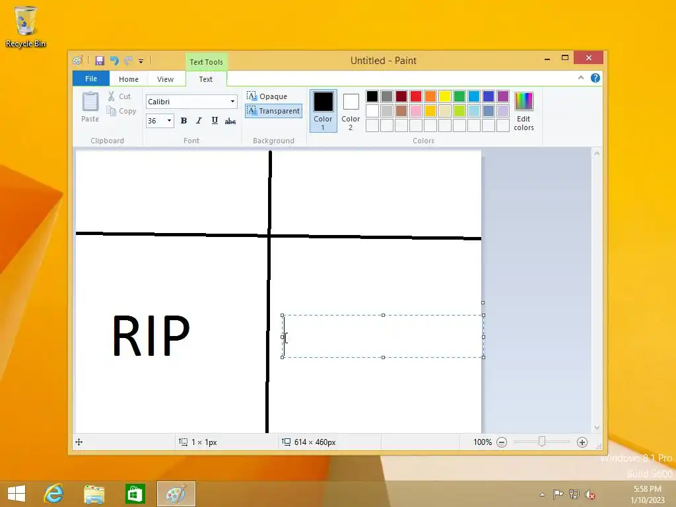Pick the red color swatch

click(x=416, y=96)
